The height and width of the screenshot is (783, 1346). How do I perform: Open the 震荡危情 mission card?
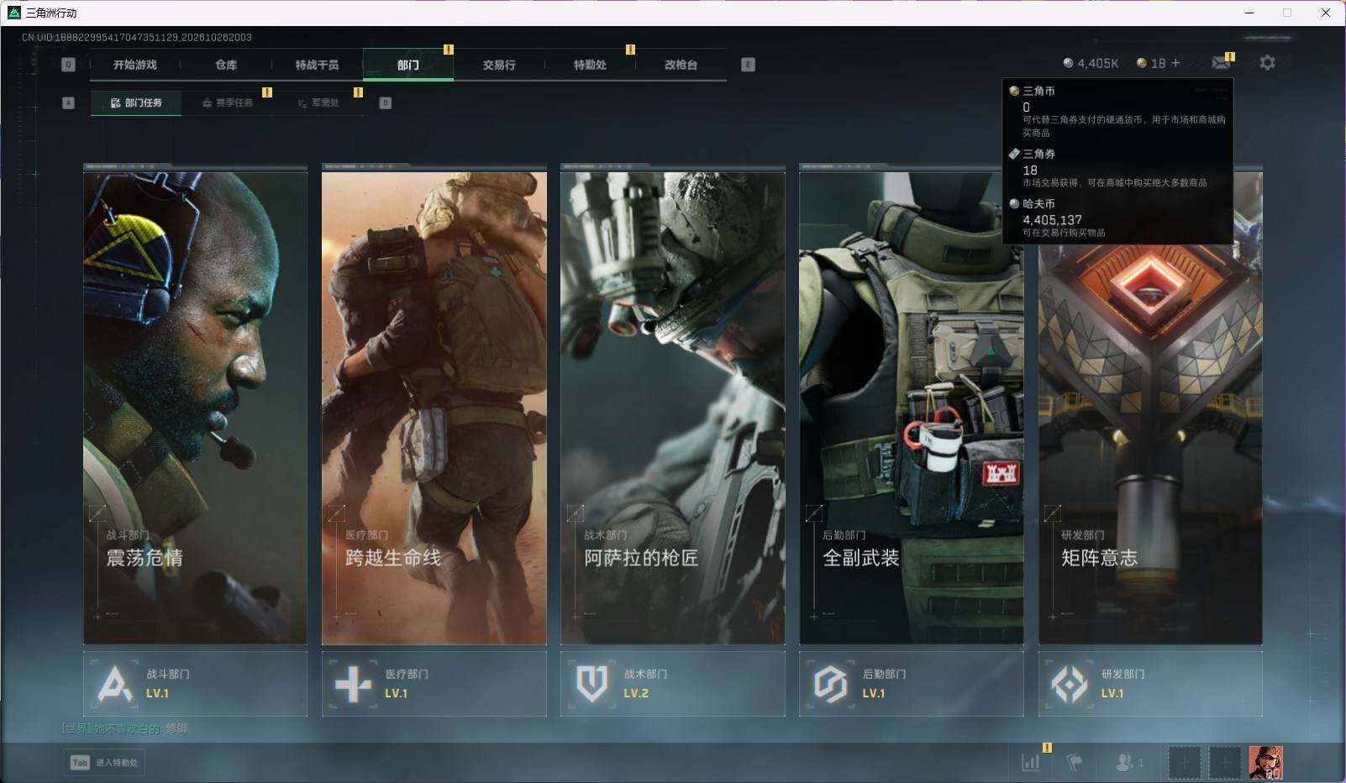tap(195, 407)
